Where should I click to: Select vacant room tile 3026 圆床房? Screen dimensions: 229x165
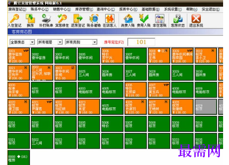(x=112, y=73)
